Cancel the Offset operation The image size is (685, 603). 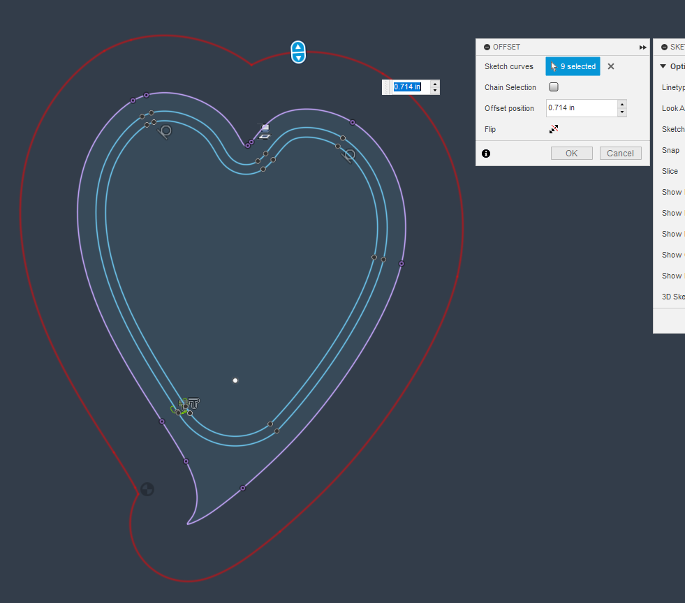click(620, 153)
